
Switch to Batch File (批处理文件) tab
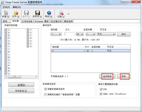coord(56,21)
